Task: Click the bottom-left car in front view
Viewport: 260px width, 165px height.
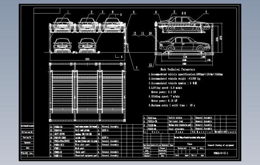Action: point(62,45)
